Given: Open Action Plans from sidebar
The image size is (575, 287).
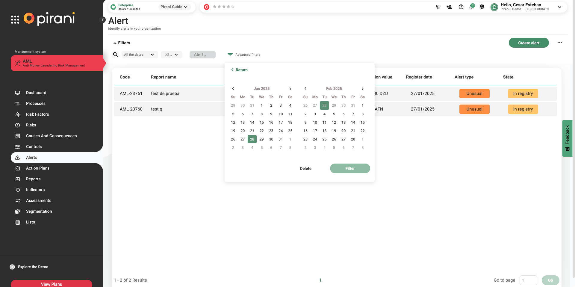Looking at the screenshot, I should point(38,168).
